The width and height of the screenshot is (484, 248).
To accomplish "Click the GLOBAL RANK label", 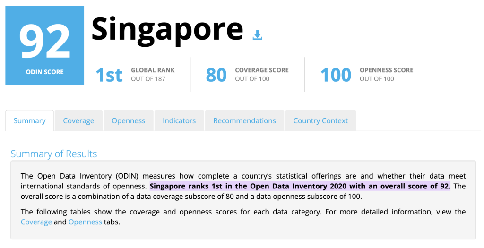I will coord(153,70).
